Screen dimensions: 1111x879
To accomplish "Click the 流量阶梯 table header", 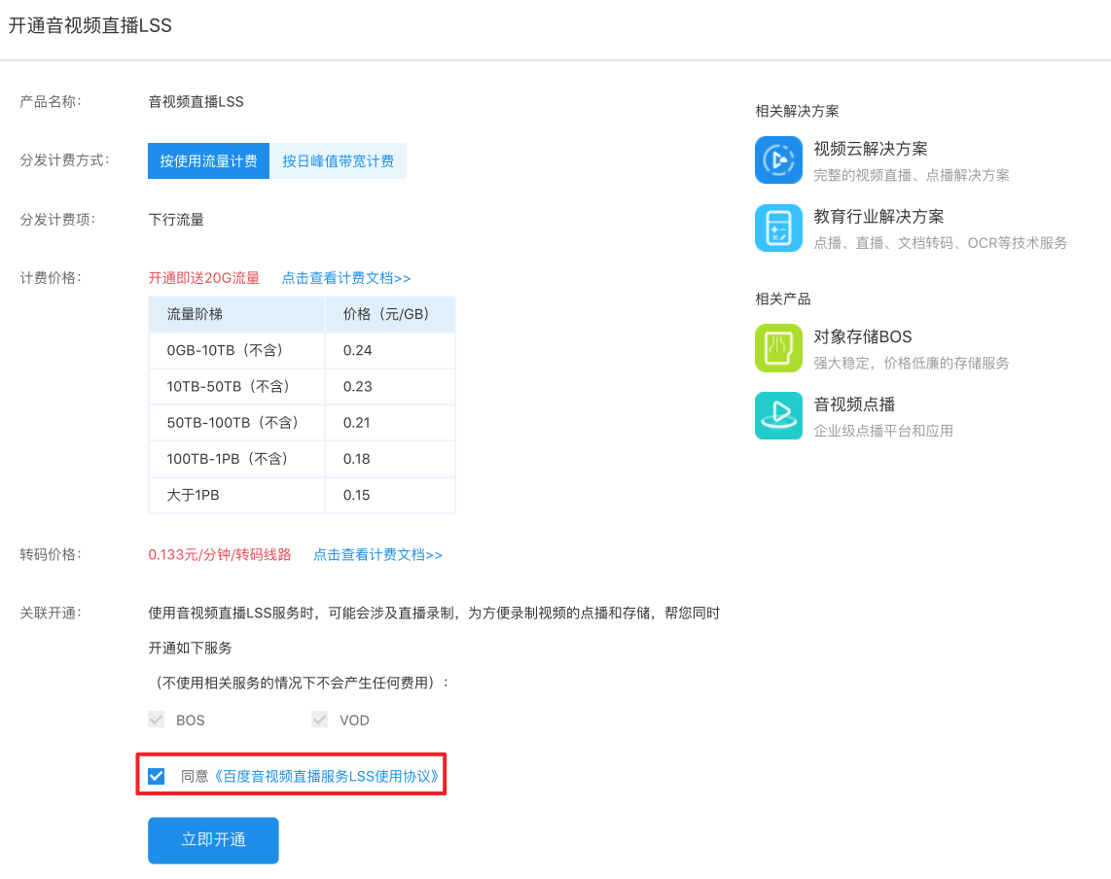I will [236, 314].
